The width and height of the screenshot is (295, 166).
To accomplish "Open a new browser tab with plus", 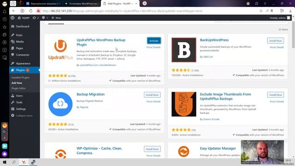I will tap(144, 3).
